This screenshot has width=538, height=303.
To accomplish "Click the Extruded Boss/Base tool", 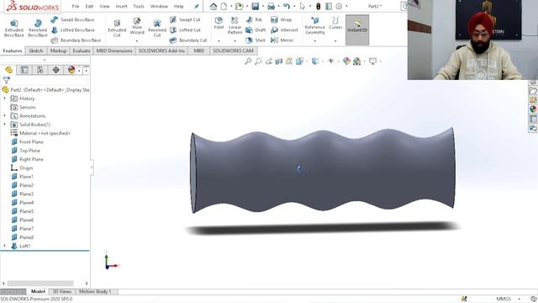I will point(14,28).
